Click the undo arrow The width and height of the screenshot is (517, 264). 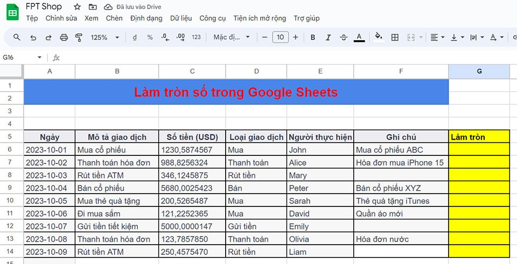click(x=33, y=38)
